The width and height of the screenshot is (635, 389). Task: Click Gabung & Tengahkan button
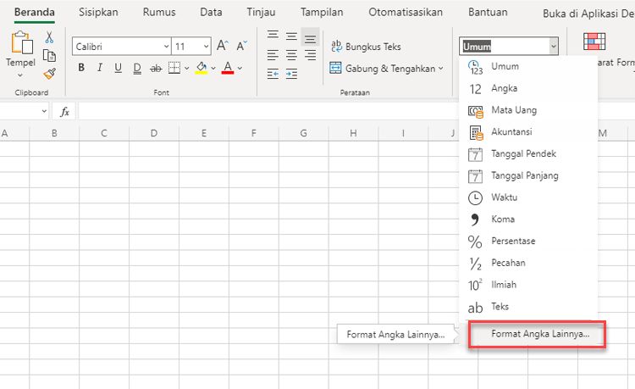tap(383, 69)
